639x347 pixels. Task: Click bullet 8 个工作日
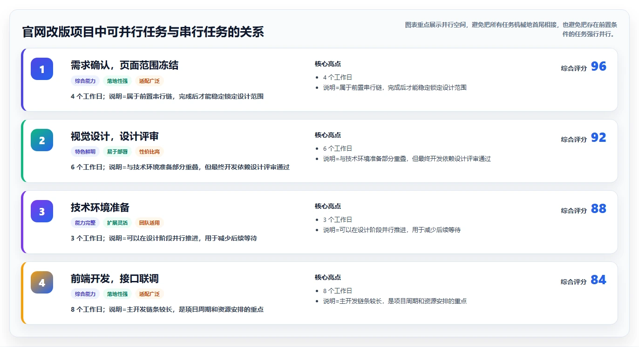(338, 291)
